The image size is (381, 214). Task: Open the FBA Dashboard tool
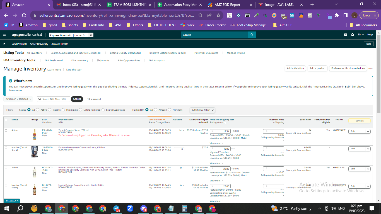point(54,60)
